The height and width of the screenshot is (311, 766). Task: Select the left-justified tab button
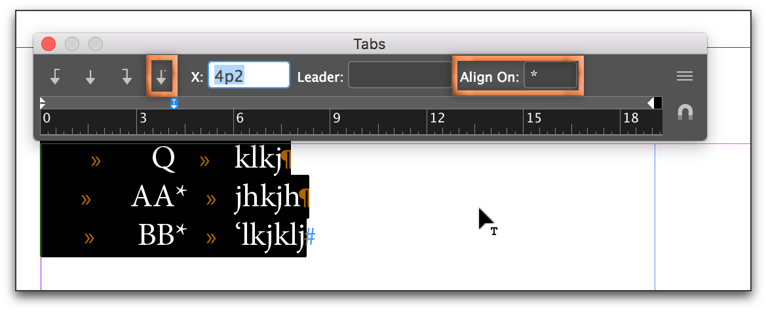pos(56,77)
